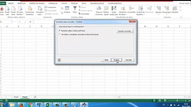Select column A header
This screenshot has height=107, width=191.
[7, 26]
